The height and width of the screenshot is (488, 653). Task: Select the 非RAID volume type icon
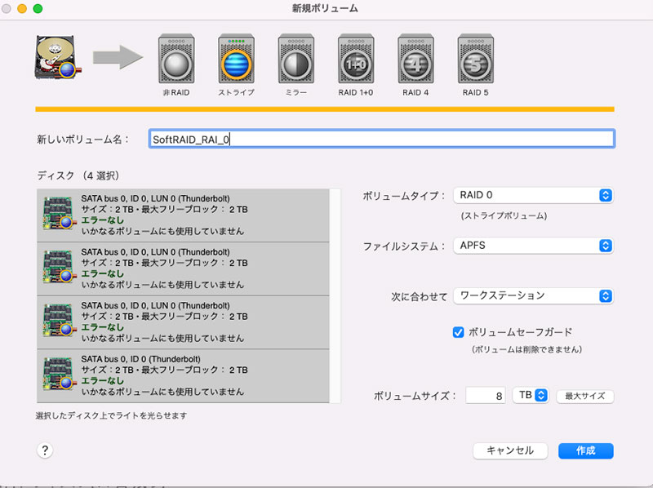(x=176, y=60)
